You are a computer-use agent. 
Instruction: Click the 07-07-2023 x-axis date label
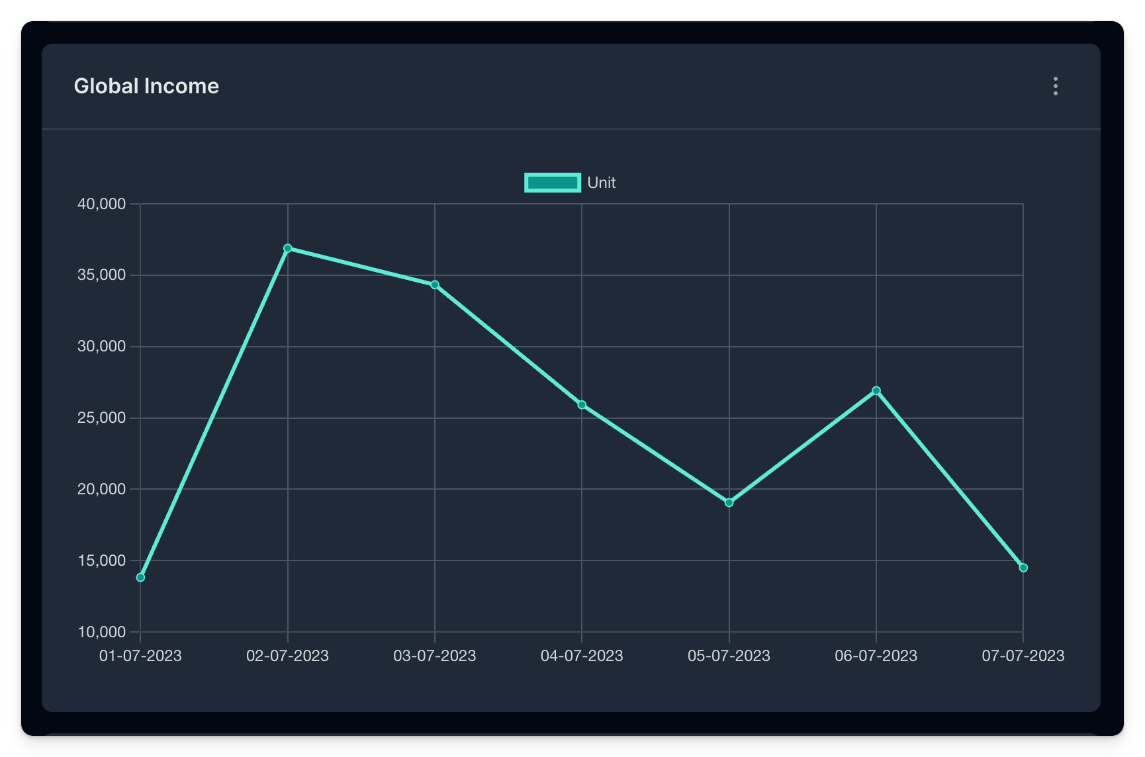1023,656
